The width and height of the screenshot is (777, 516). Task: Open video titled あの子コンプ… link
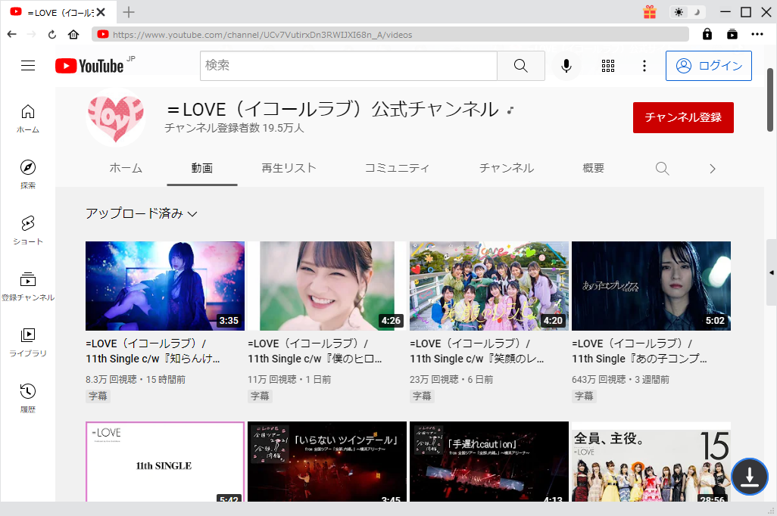click(x=640, y=351)
